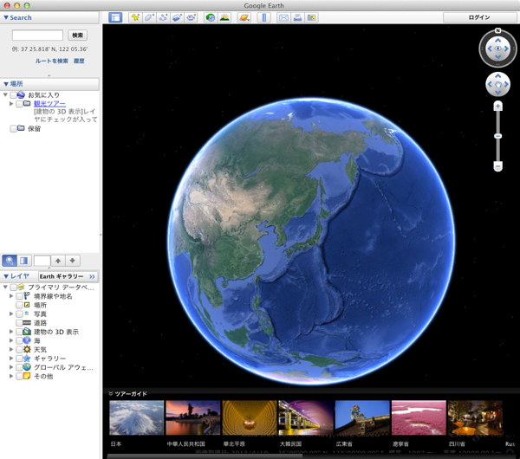Enable ギャラリー layer checkbox
The height and width of the screenshot is (459, 520).
(19, 359)
